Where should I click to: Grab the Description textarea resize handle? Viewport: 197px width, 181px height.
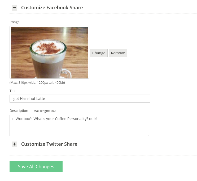coord(149,135)
